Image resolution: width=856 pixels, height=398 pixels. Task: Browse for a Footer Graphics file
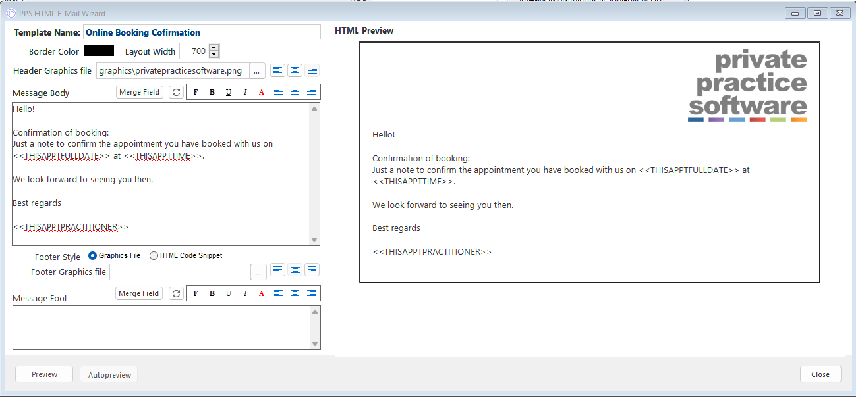[258, 272]
